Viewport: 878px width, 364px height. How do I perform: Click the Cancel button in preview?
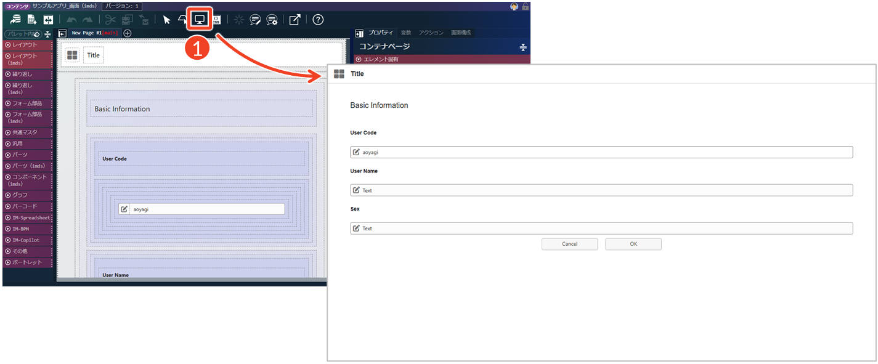point(569,244)
